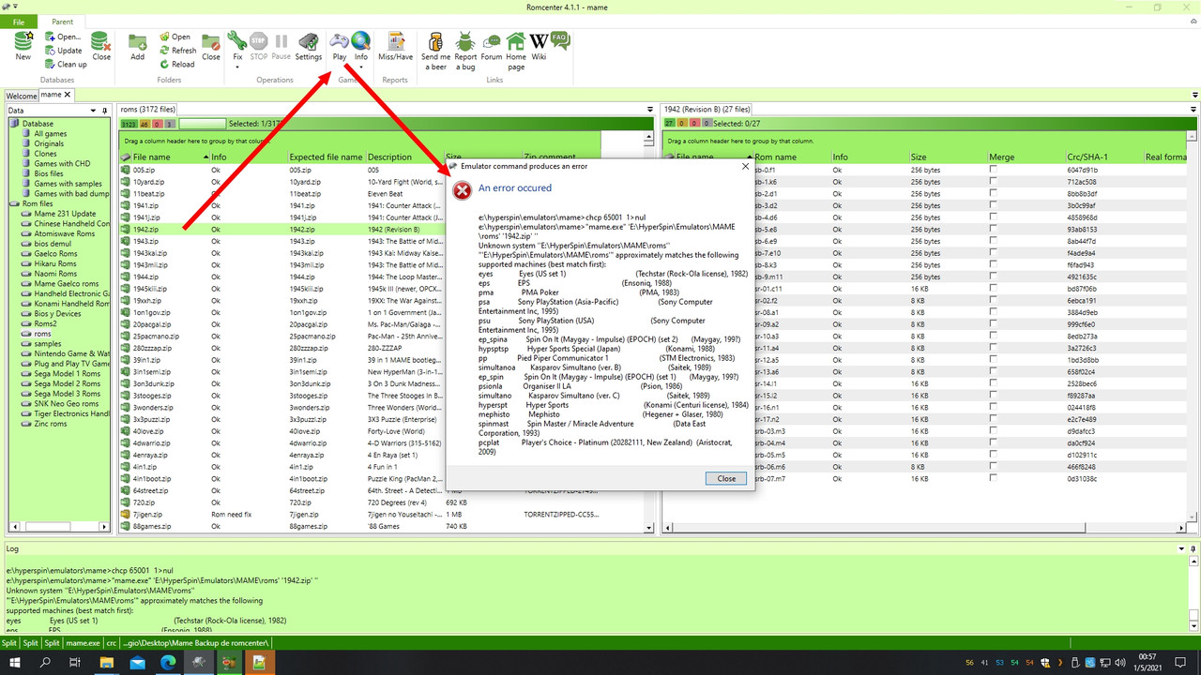The height and width of the screenshot is (675, 1201).
Task: Close the error dialog with Close button
Action: pos(726,478)
